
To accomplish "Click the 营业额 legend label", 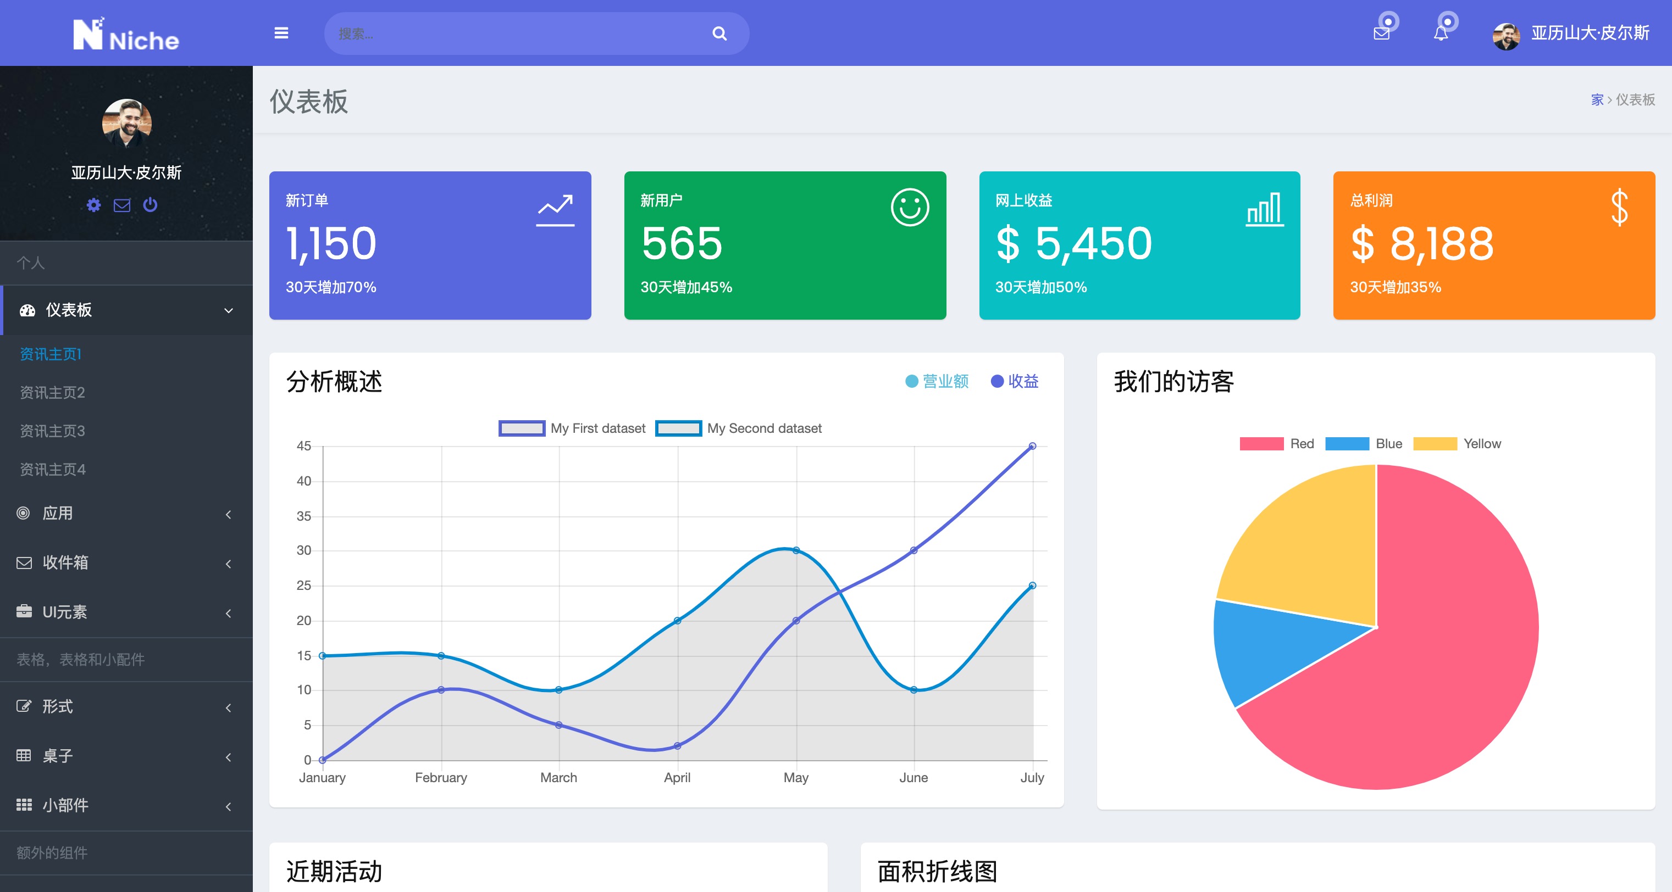I will coord(937,381).
